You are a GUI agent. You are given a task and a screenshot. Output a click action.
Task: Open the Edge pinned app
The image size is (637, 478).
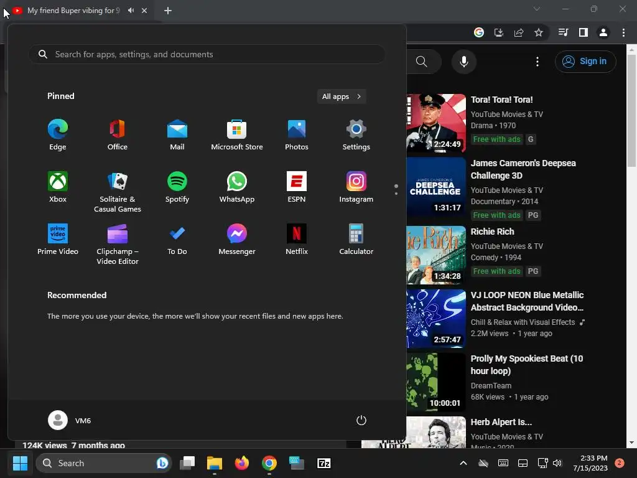pyautogui.click(x=58, y=134)
